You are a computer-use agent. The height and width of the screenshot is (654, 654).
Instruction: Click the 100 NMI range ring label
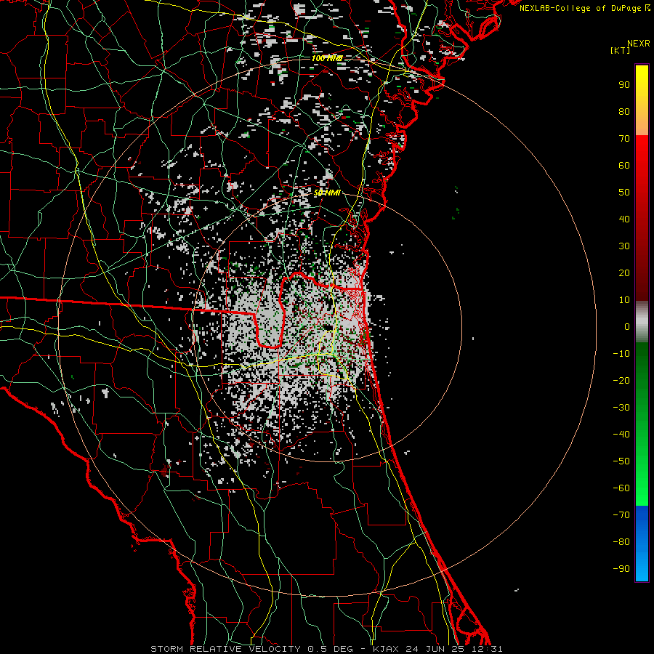(x=326, y=58)
